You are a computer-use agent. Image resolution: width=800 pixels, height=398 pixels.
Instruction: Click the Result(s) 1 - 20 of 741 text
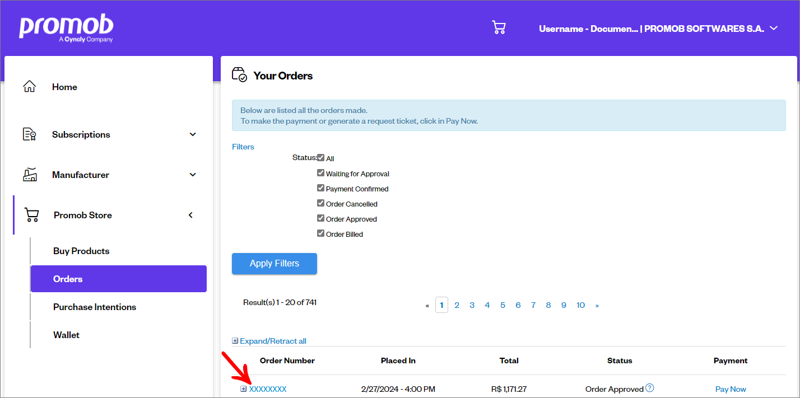click(x=280, y=302)
